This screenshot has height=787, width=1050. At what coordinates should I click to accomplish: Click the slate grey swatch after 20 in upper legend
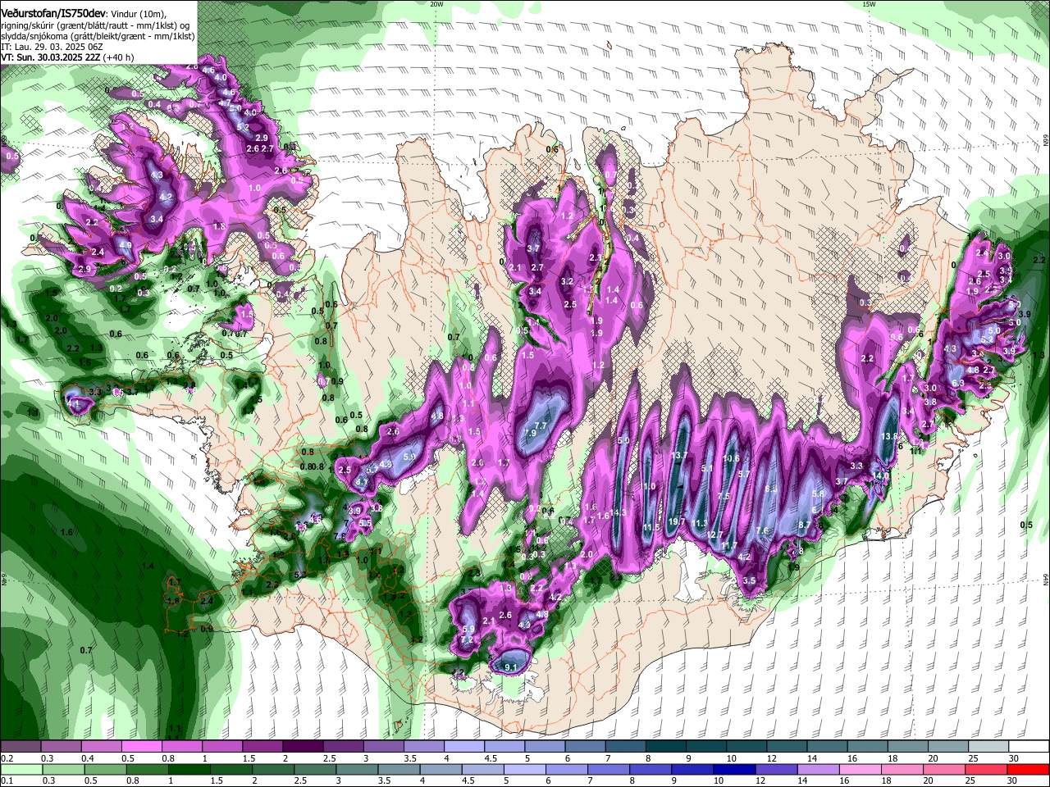click(948, 747)
